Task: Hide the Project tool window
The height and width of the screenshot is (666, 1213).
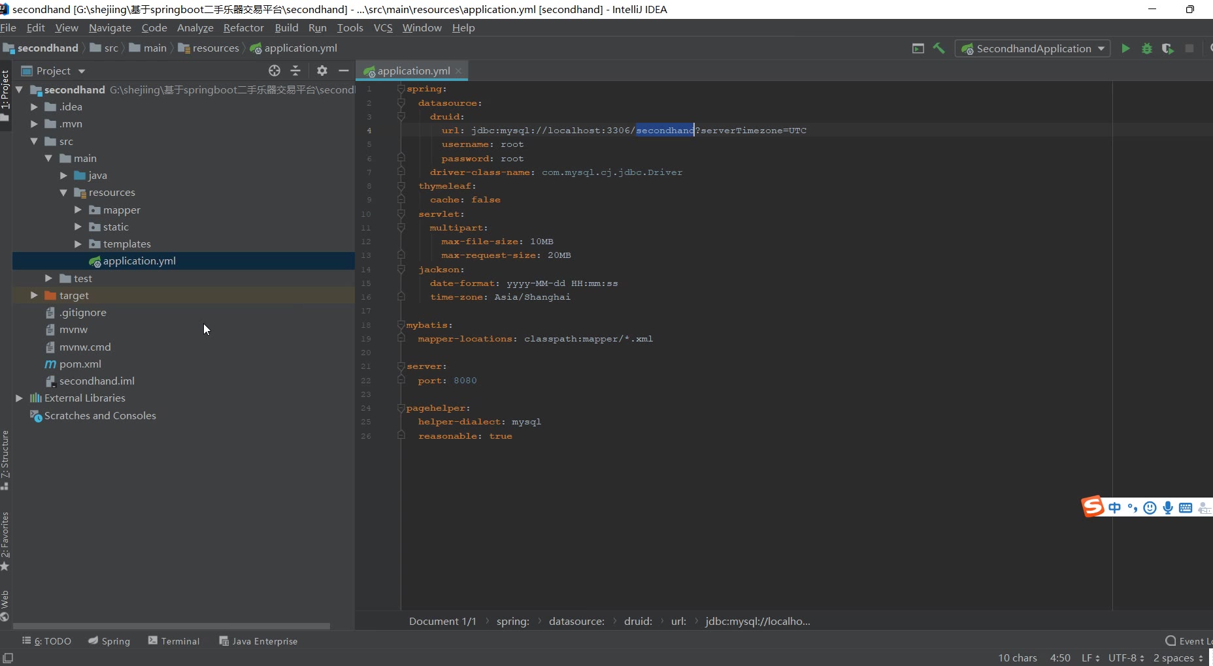Action: pyautogui.click(x=344, y=71)
